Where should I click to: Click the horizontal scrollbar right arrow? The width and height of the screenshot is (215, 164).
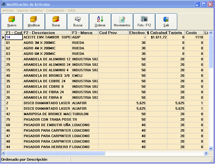(x=206, y=153)
